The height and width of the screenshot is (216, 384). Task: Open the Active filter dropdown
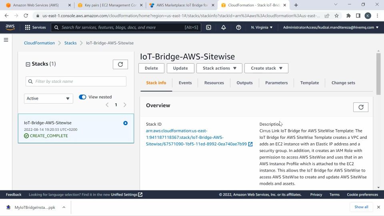tap(48, 98)
